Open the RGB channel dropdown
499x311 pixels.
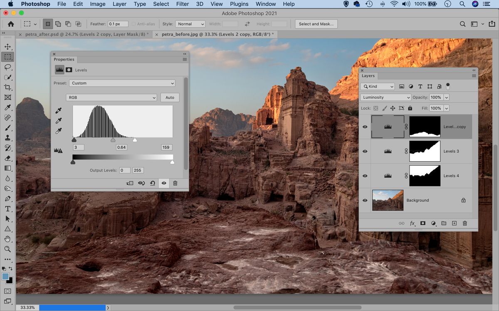(111, 97)
